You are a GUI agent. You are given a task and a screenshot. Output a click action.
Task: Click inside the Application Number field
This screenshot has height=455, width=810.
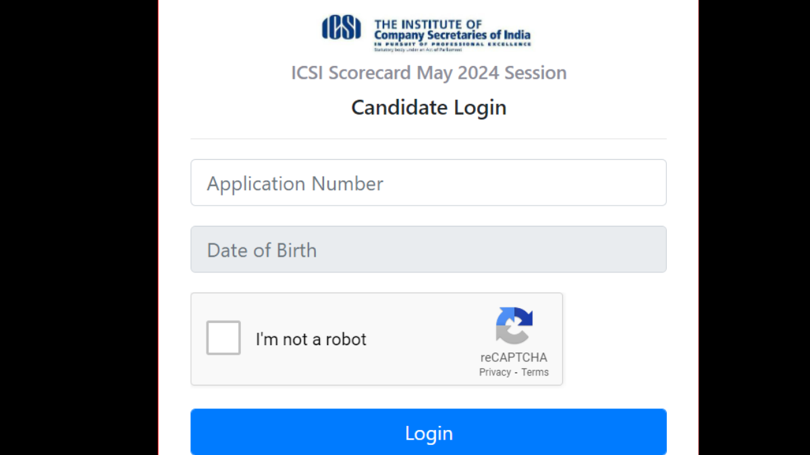429,183
